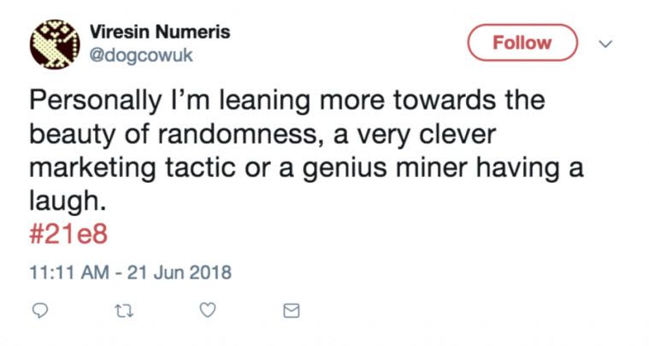Open the #21e8 hashtag
Image resolution: width=649 pixels, height=346 pixels.
coord(68,234)
